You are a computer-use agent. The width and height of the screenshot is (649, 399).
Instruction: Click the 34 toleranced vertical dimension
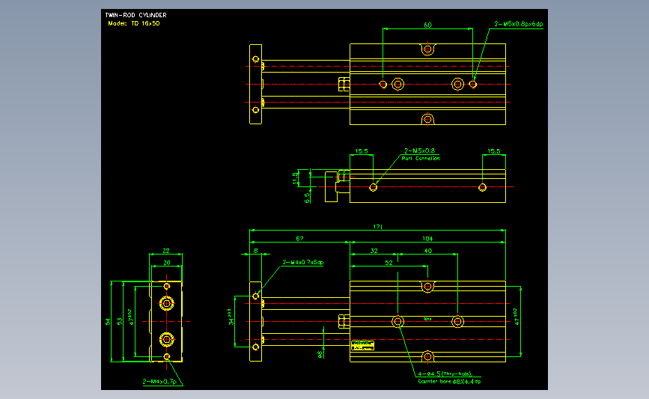tap(231, 317)
